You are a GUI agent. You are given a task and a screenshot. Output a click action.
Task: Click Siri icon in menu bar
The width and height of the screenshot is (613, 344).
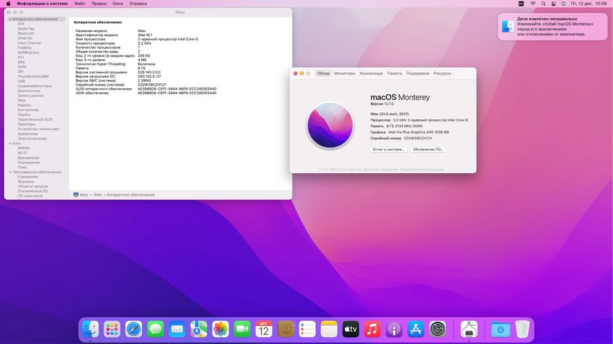[564, 4]
